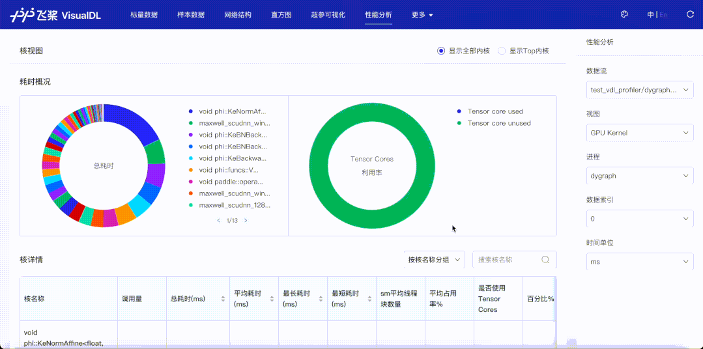Select 显示全部内核 radio button

click(x=441, y=51)
